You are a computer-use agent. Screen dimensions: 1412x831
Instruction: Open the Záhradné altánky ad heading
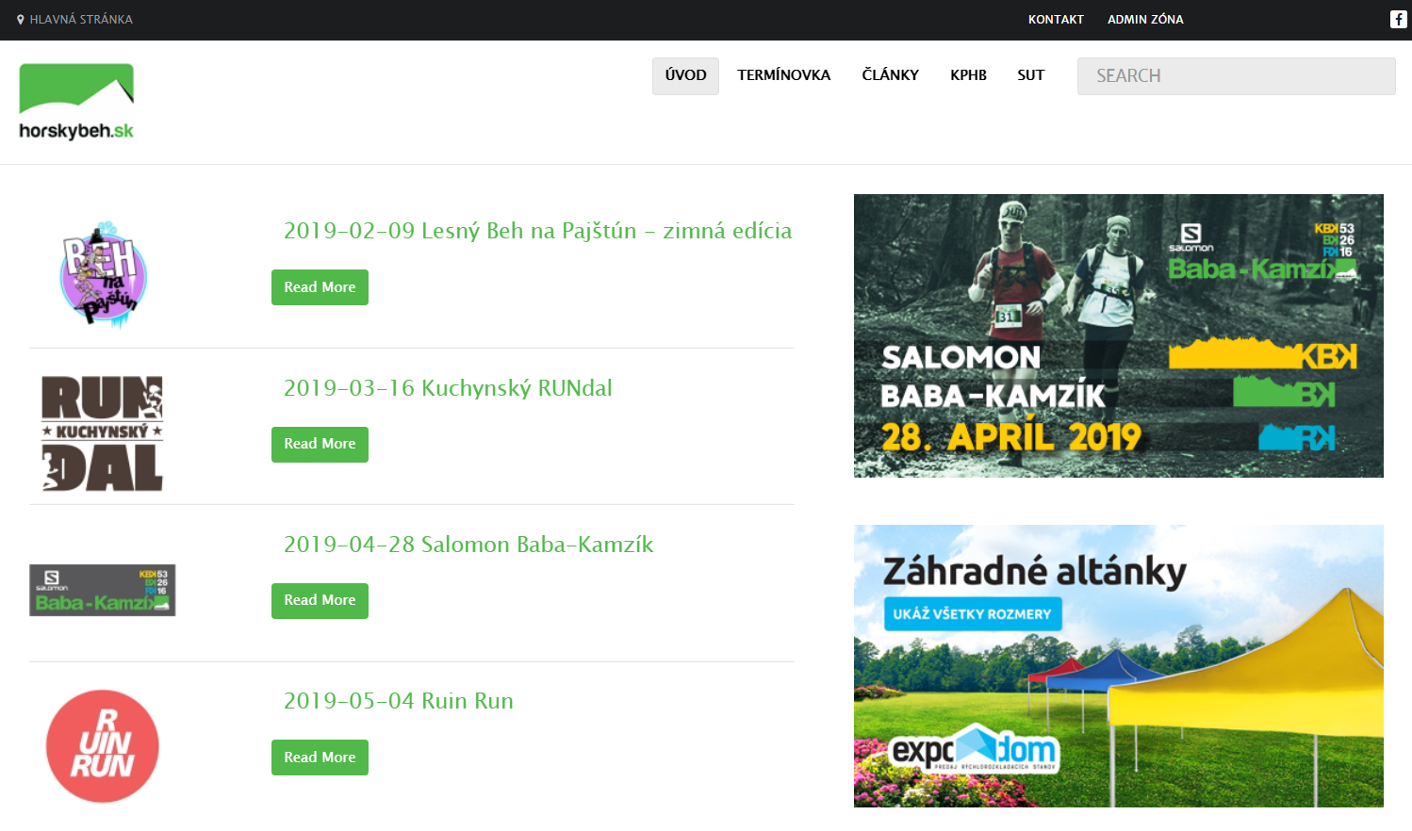click(1034, 571)
